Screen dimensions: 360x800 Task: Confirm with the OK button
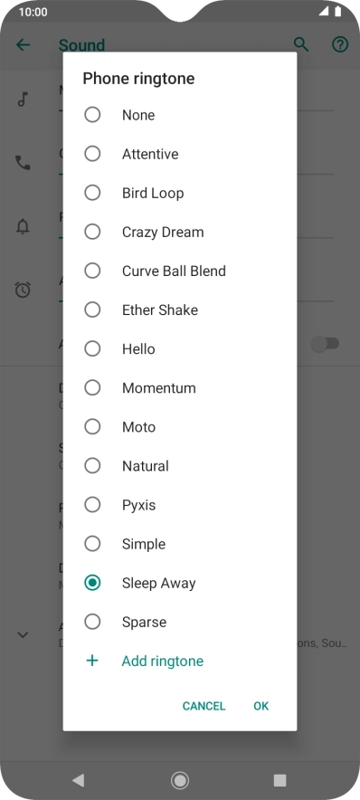(261, 706)
